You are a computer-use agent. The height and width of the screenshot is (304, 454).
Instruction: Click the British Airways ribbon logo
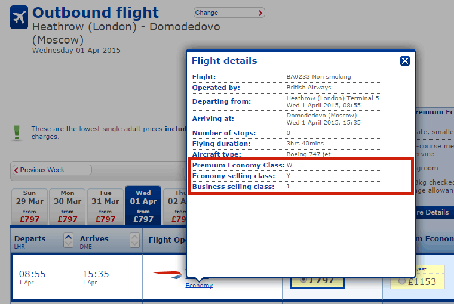point(167,274)
